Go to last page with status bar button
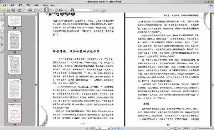This screenshot has height=130, width=214. (x=115, y=128)
